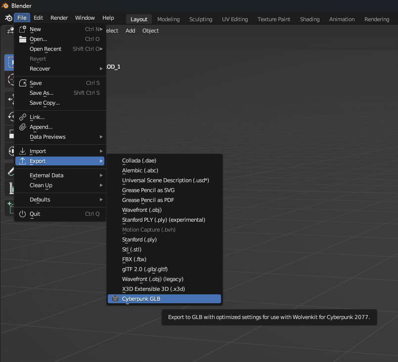Click the Blender logo menu icon
The width and height of the screenshot is (398, 362).
pos(8,18)
